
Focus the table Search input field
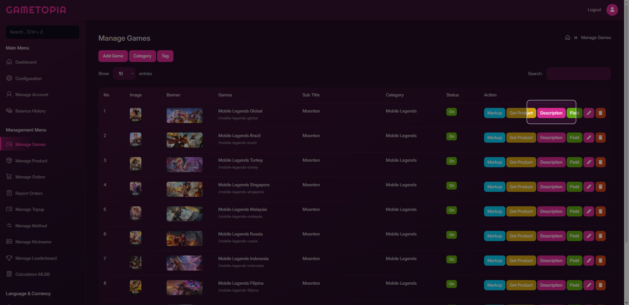[x=578, y=73]
